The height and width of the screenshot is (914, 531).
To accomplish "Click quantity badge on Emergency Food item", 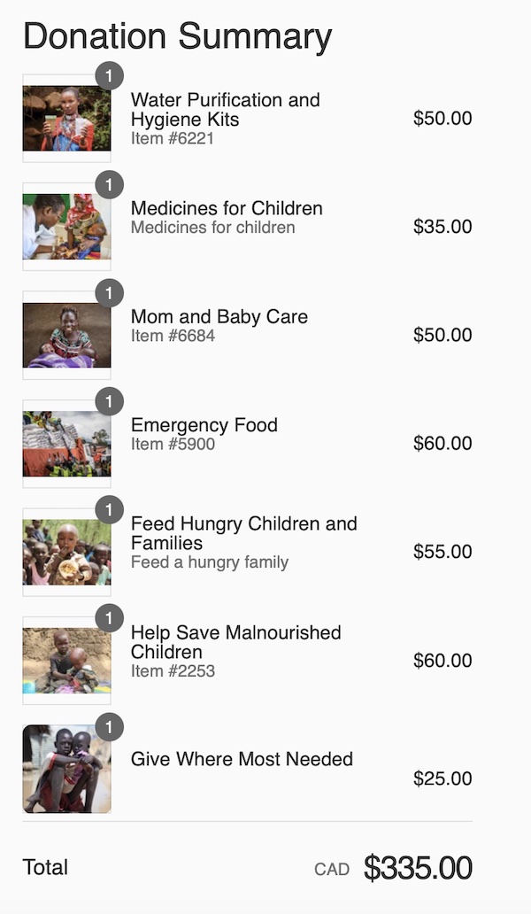I will click(109, 401).
